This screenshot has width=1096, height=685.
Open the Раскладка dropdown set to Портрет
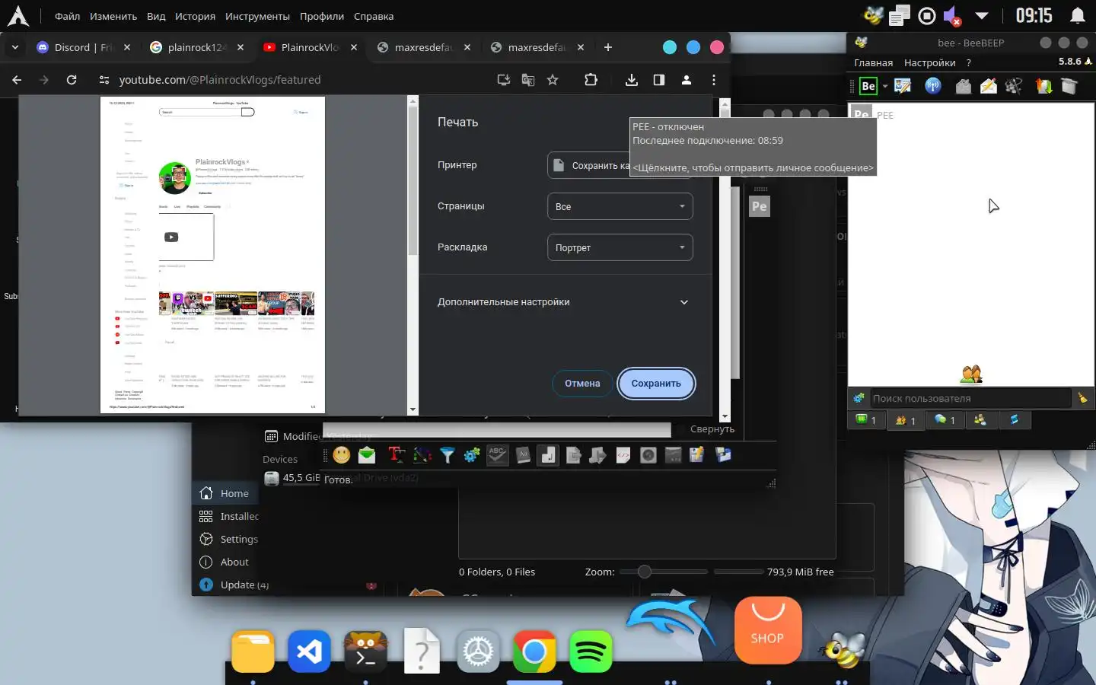(620, 247)
